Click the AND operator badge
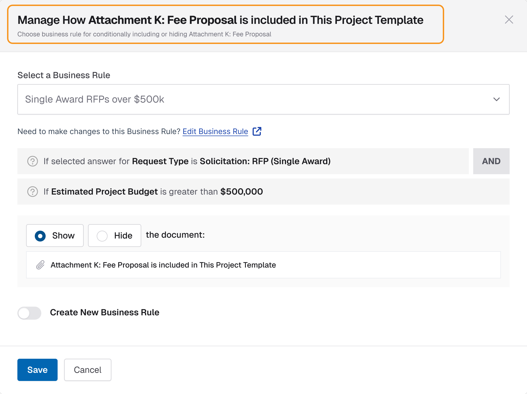The height and width of the screenshot is (394, 527). point(491,161)
